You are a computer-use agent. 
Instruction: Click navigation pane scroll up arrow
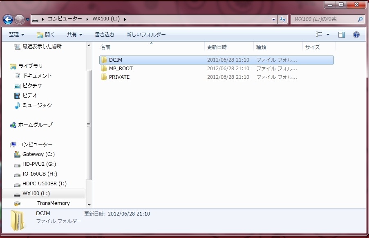tap(89, 45)
